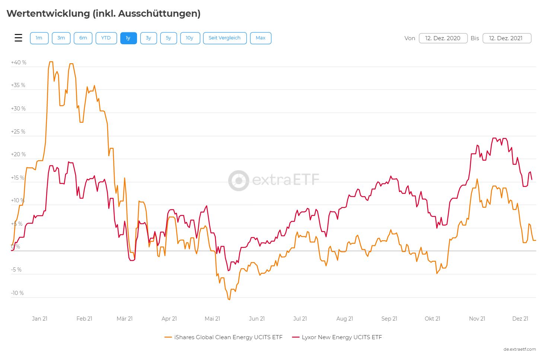This screenshot has height=360, width=546.
Task: Click the Jul 21 axis label
Action: point(300,319)
